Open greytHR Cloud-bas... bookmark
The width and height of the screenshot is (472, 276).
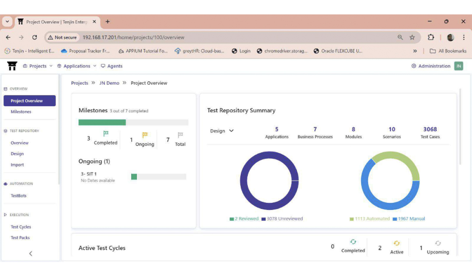tap(199, 51)
